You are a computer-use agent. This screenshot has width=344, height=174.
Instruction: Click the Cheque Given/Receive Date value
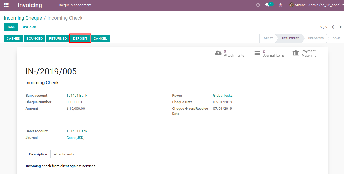[223, 109]
